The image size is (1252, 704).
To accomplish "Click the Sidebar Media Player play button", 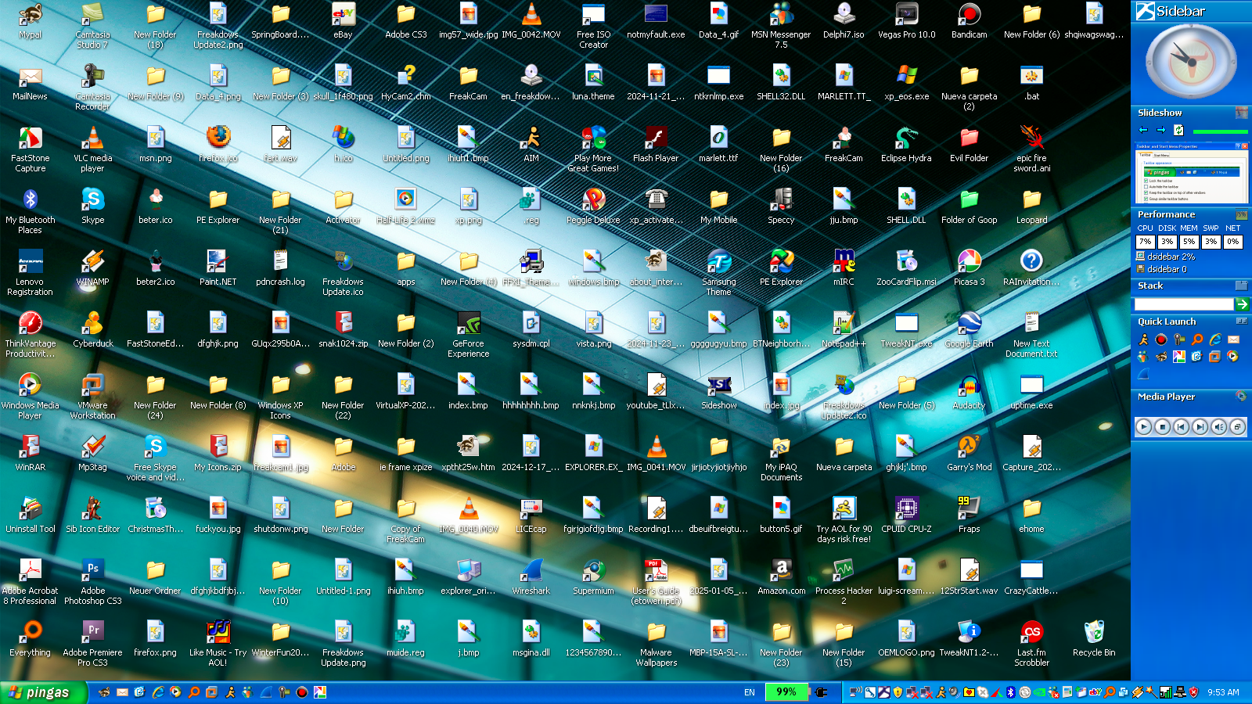I will (1144, 426).
